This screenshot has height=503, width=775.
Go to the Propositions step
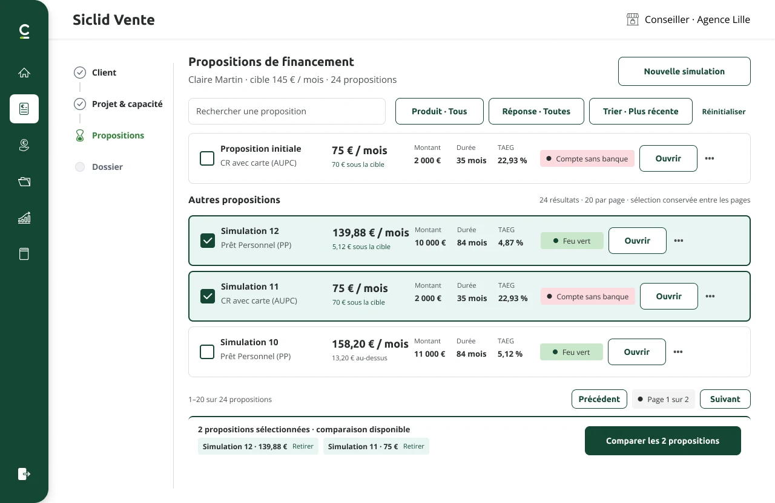118,135
